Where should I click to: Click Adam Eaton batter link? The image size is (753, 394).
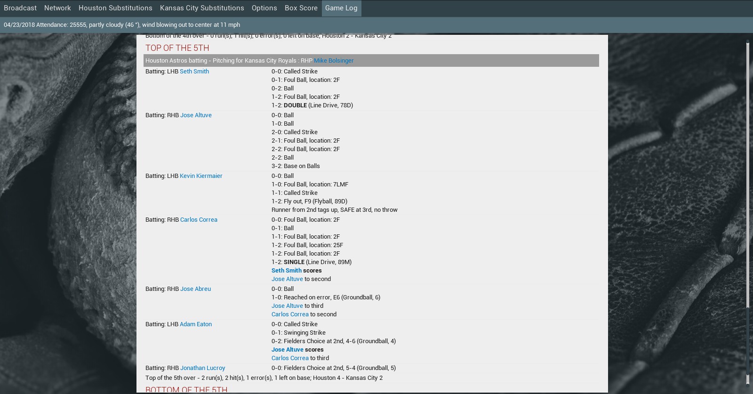(x=195, y=324)
